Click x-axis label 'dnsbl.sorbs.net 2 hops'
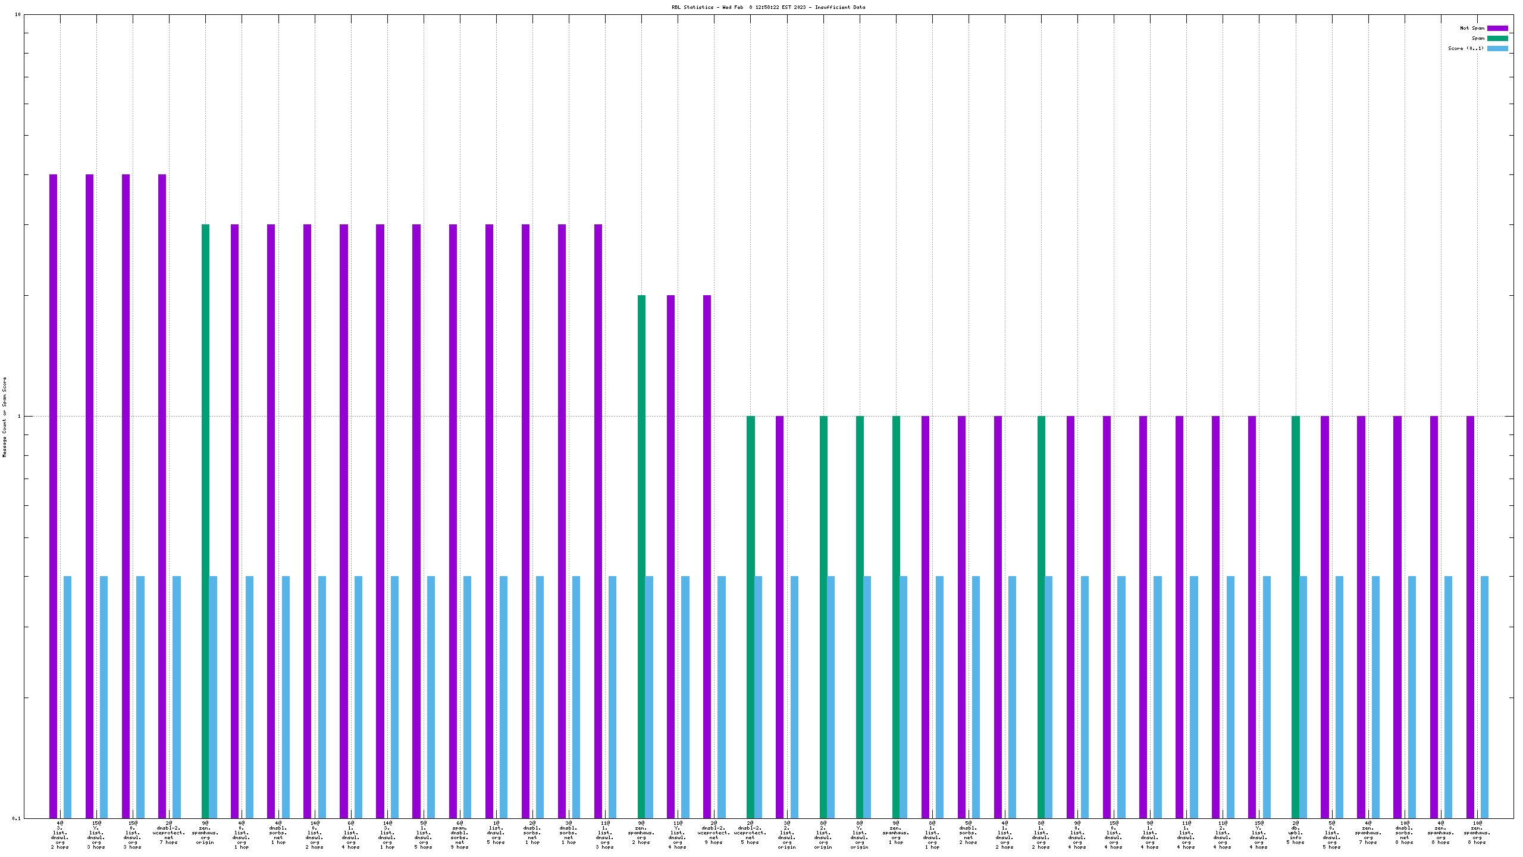This screenshot has height=857, width=1523. click(x=968, y=833)
